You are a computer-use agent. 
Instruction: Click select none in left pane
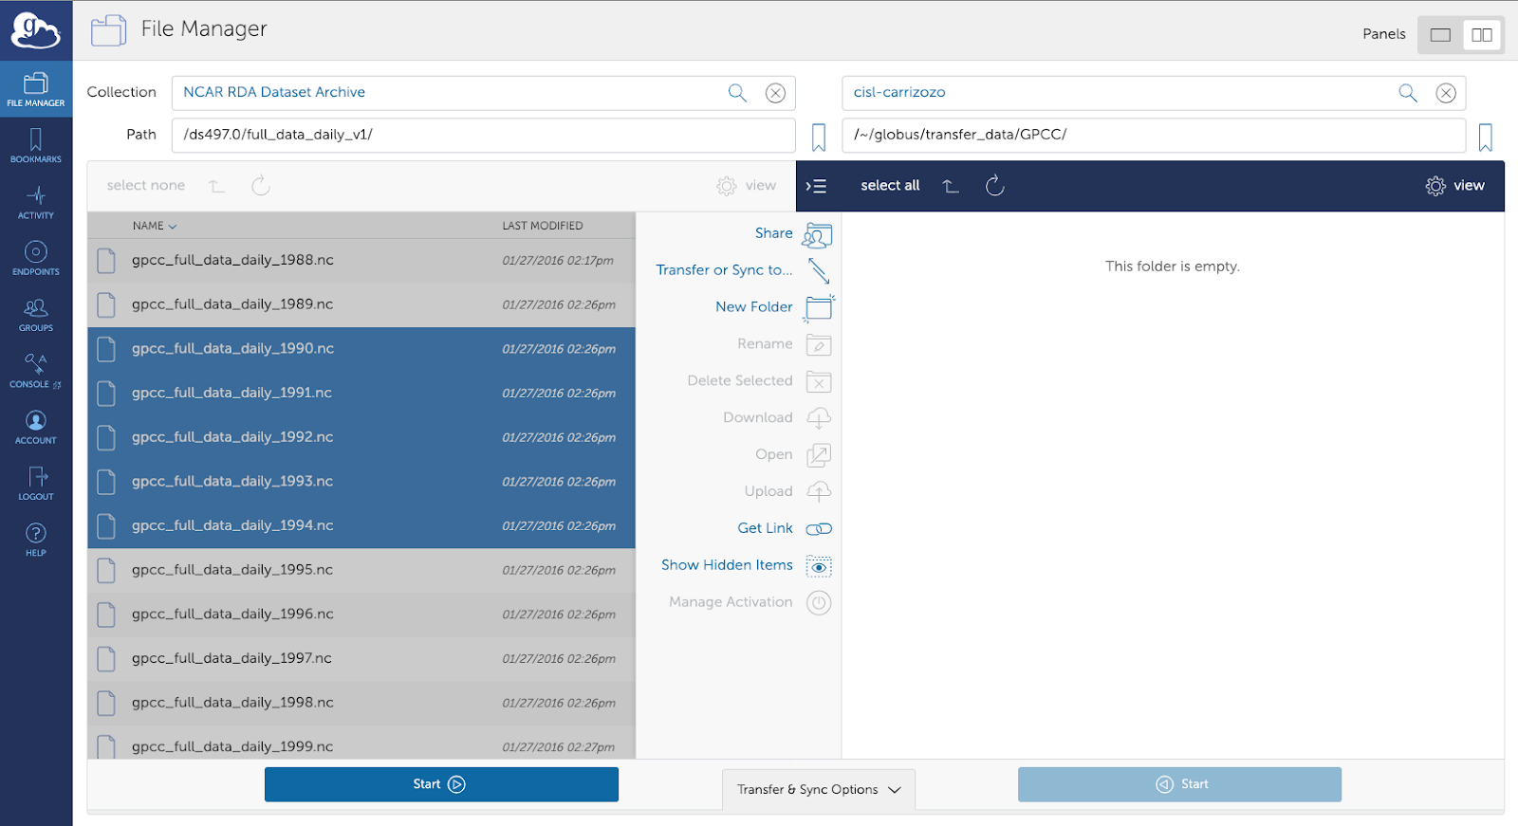(146, 186)
